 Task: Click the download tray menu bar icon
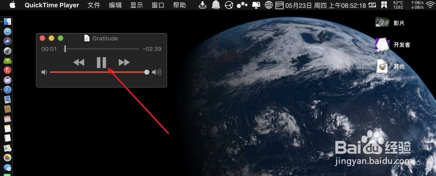203,5
